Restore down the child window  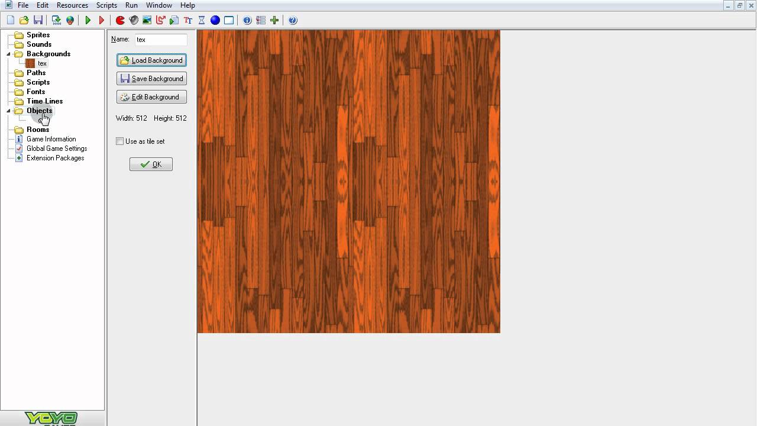[739, 5]
